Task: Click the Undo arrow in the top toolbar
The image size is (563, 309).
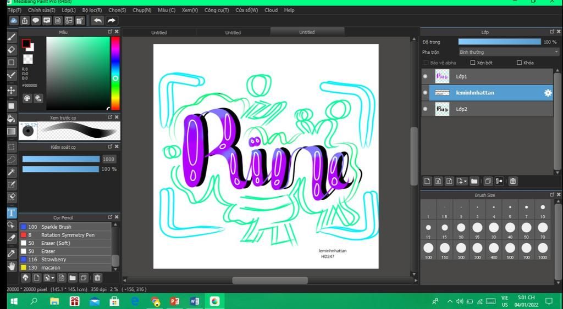Action: [x=98, y=20]
